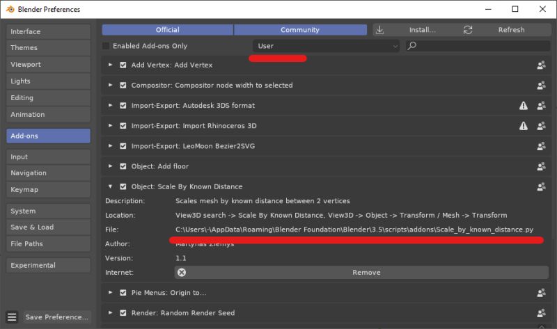Disable Compositor node width to selected add-on
557x329 pixels.
[x=123, y=85]
